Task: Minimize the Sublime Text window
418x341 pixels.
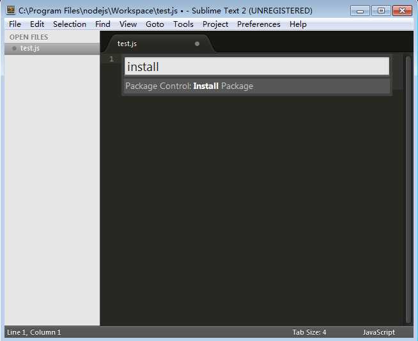Action: pyautogui.click(x=360, y=11)
